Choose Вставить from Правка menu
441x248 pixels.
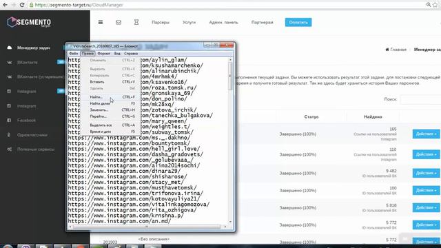(110, 82)
